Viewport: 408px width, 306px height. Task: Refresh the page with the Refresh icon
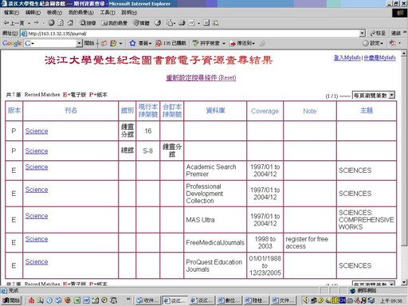click(x=61, y=23)
